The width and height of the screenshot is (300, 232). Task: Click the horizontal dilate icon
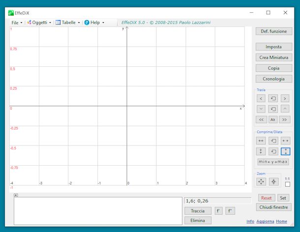[285, 141]
